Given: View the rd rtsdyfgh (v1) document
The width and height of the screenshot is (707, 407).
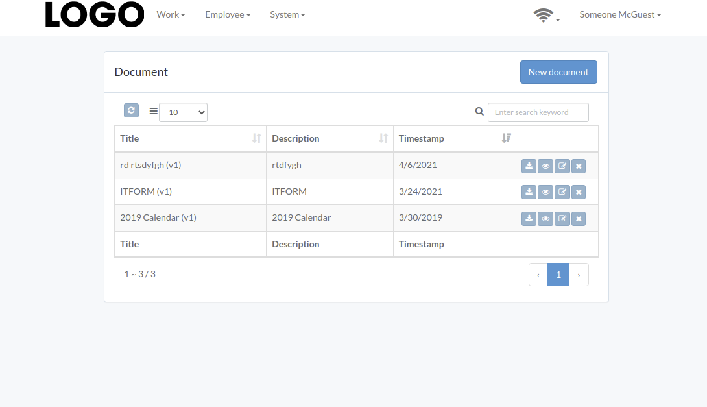Looking at the screenshot, I should 545,166.
